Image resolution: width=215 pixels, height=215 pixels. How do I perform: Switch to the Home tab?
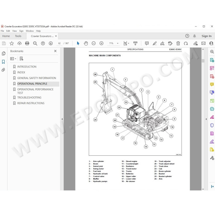(x=6, y=36)
